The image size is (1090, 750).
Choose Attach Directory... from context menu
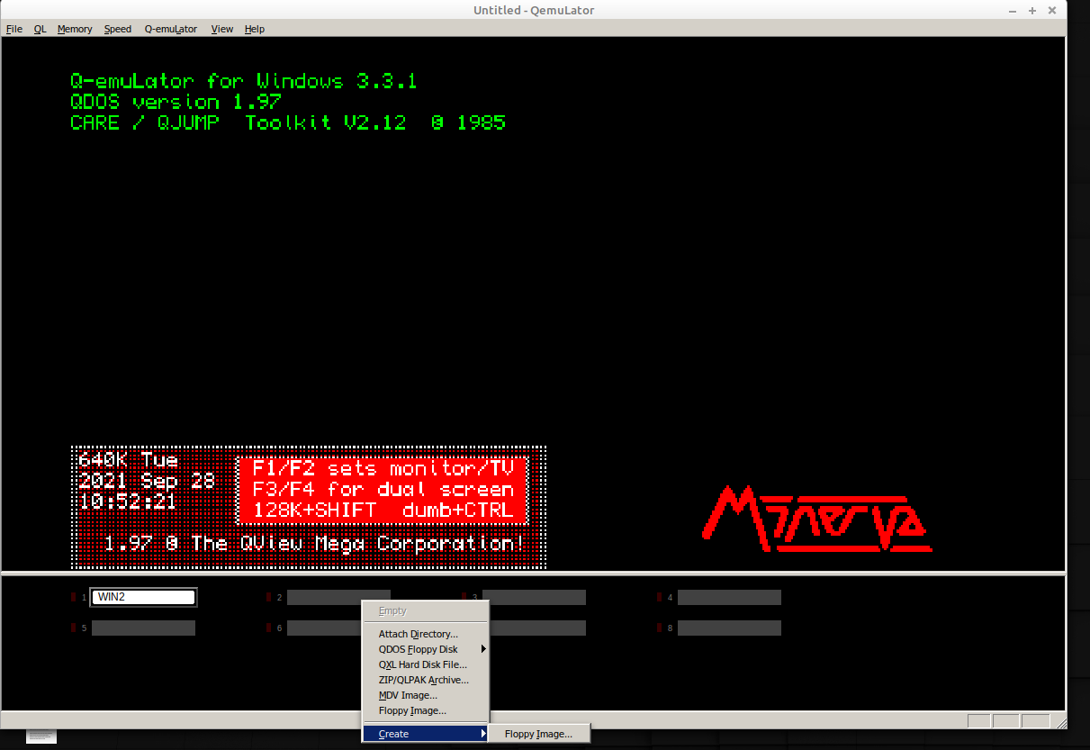click(x=425, y=634)
